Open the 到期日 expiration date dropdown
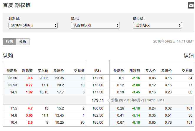 [x=33, y=26]
